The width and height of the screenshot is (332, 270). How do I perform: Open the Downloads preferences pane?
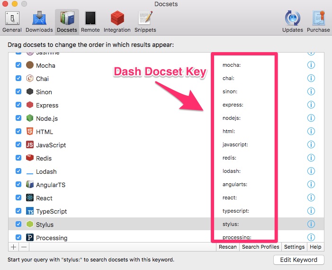39,22
